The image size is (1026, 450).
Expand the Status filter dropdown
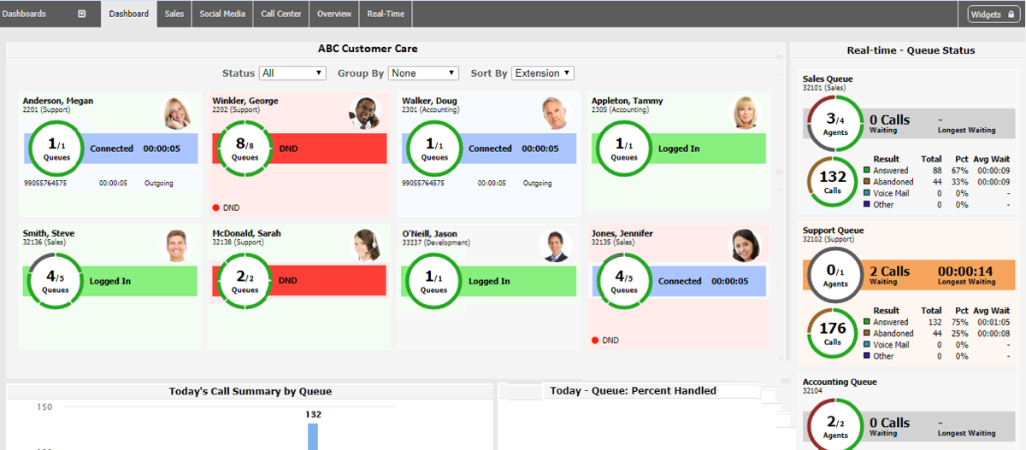(293, 73)
